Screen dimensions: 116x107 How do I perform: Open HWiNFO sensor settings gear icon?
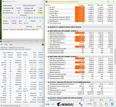coord(106,104)
